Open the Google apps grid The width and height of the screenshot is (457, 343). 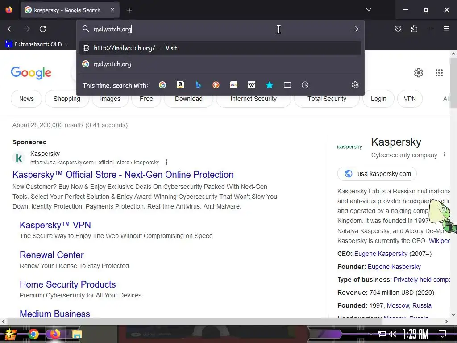(x=439, y=73)
